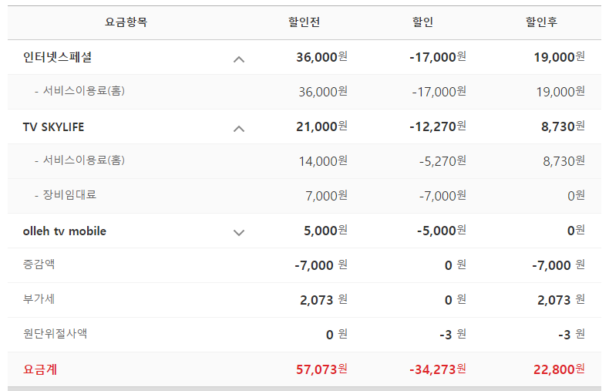Expand the olleh tv mobile chevron
609x391 pixels.
coord(239,231)
